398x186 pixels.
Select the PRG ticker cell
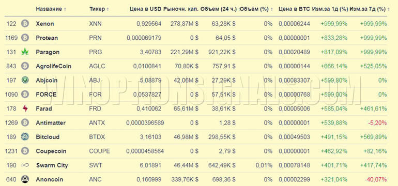[96, 52]
